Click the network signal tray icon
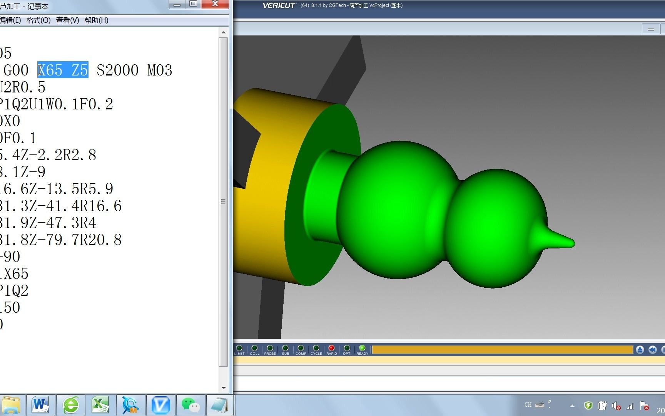665x416 pixels. pyautogui.click(x=630, y=406)
